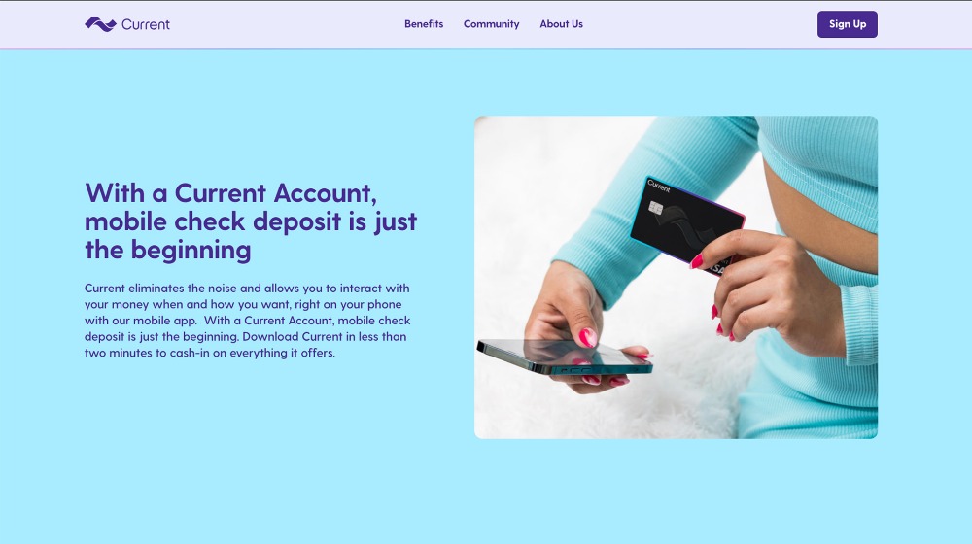Click the "Download Current in less than" sentence
The height and width of the screenshot is (544, 972).
325,336
